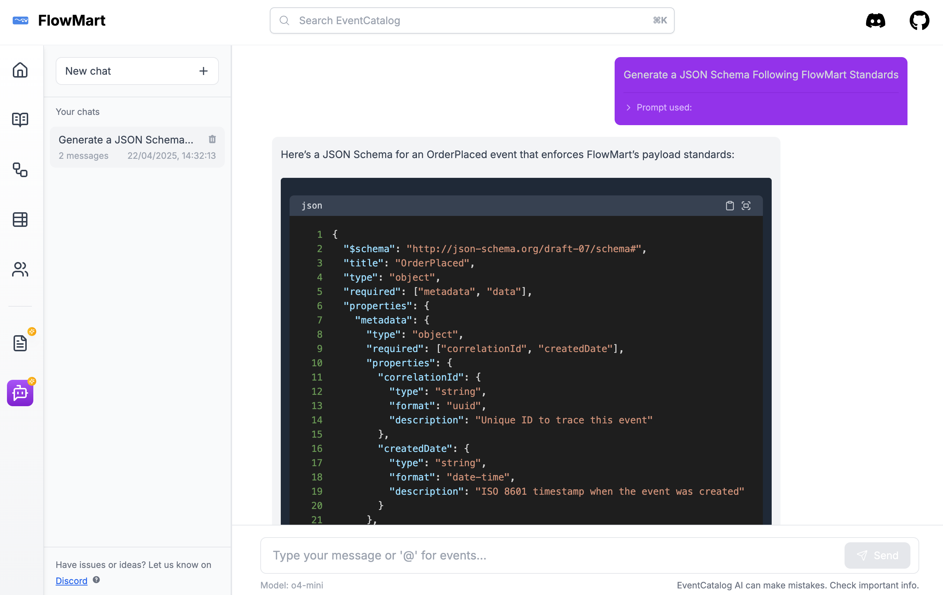This screenshot has width=943, height=595.
Task: Expand the code block to fullscreen
Action: tap(746, 206)
